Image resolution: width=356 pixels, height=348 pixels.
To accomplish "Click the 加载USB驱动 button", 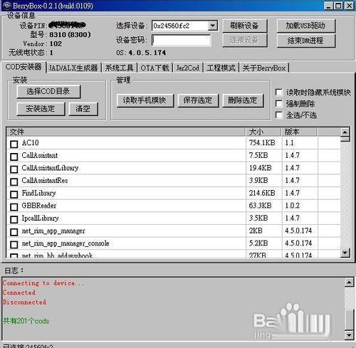I will coord(306,26).
